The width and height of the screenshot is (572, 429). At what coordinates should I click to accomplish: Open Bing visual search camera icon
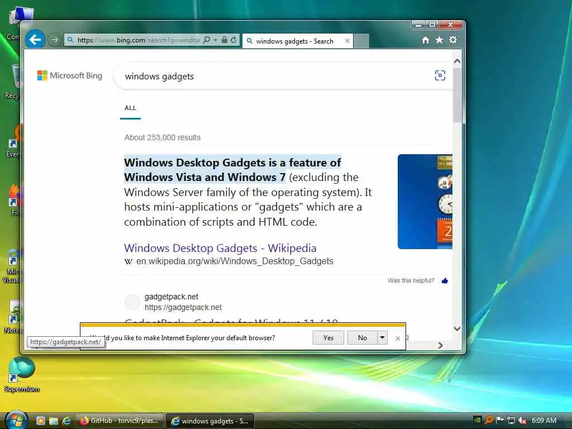point(440,75)
